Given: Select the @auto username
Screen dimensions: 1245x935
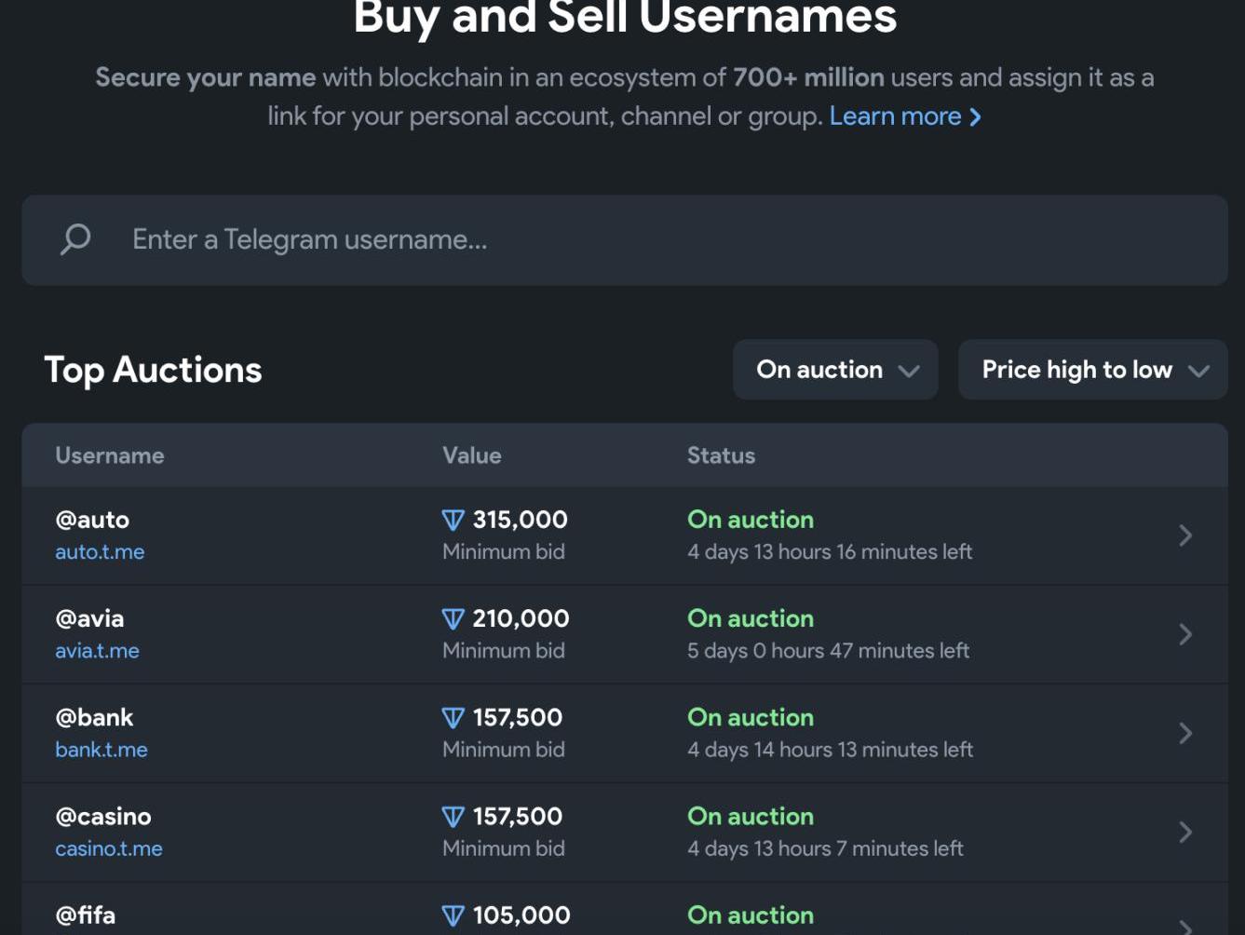Looking at the screenshot, I should pyautogui.click(x=92, y=520).
